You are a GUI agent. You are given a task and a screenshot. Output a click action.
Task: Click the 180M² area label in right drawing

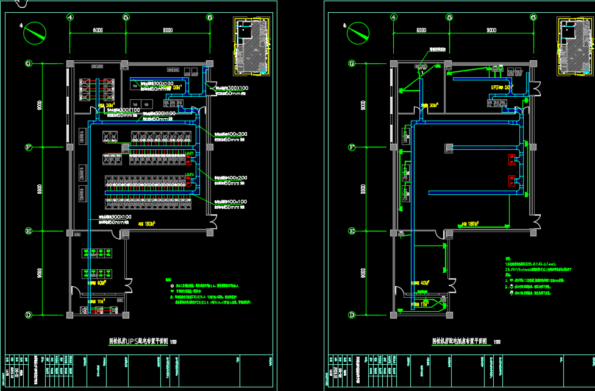[470, 224]
